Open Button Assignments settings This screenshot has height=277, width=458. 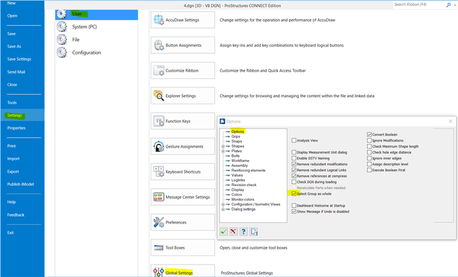tap(182, 45)
